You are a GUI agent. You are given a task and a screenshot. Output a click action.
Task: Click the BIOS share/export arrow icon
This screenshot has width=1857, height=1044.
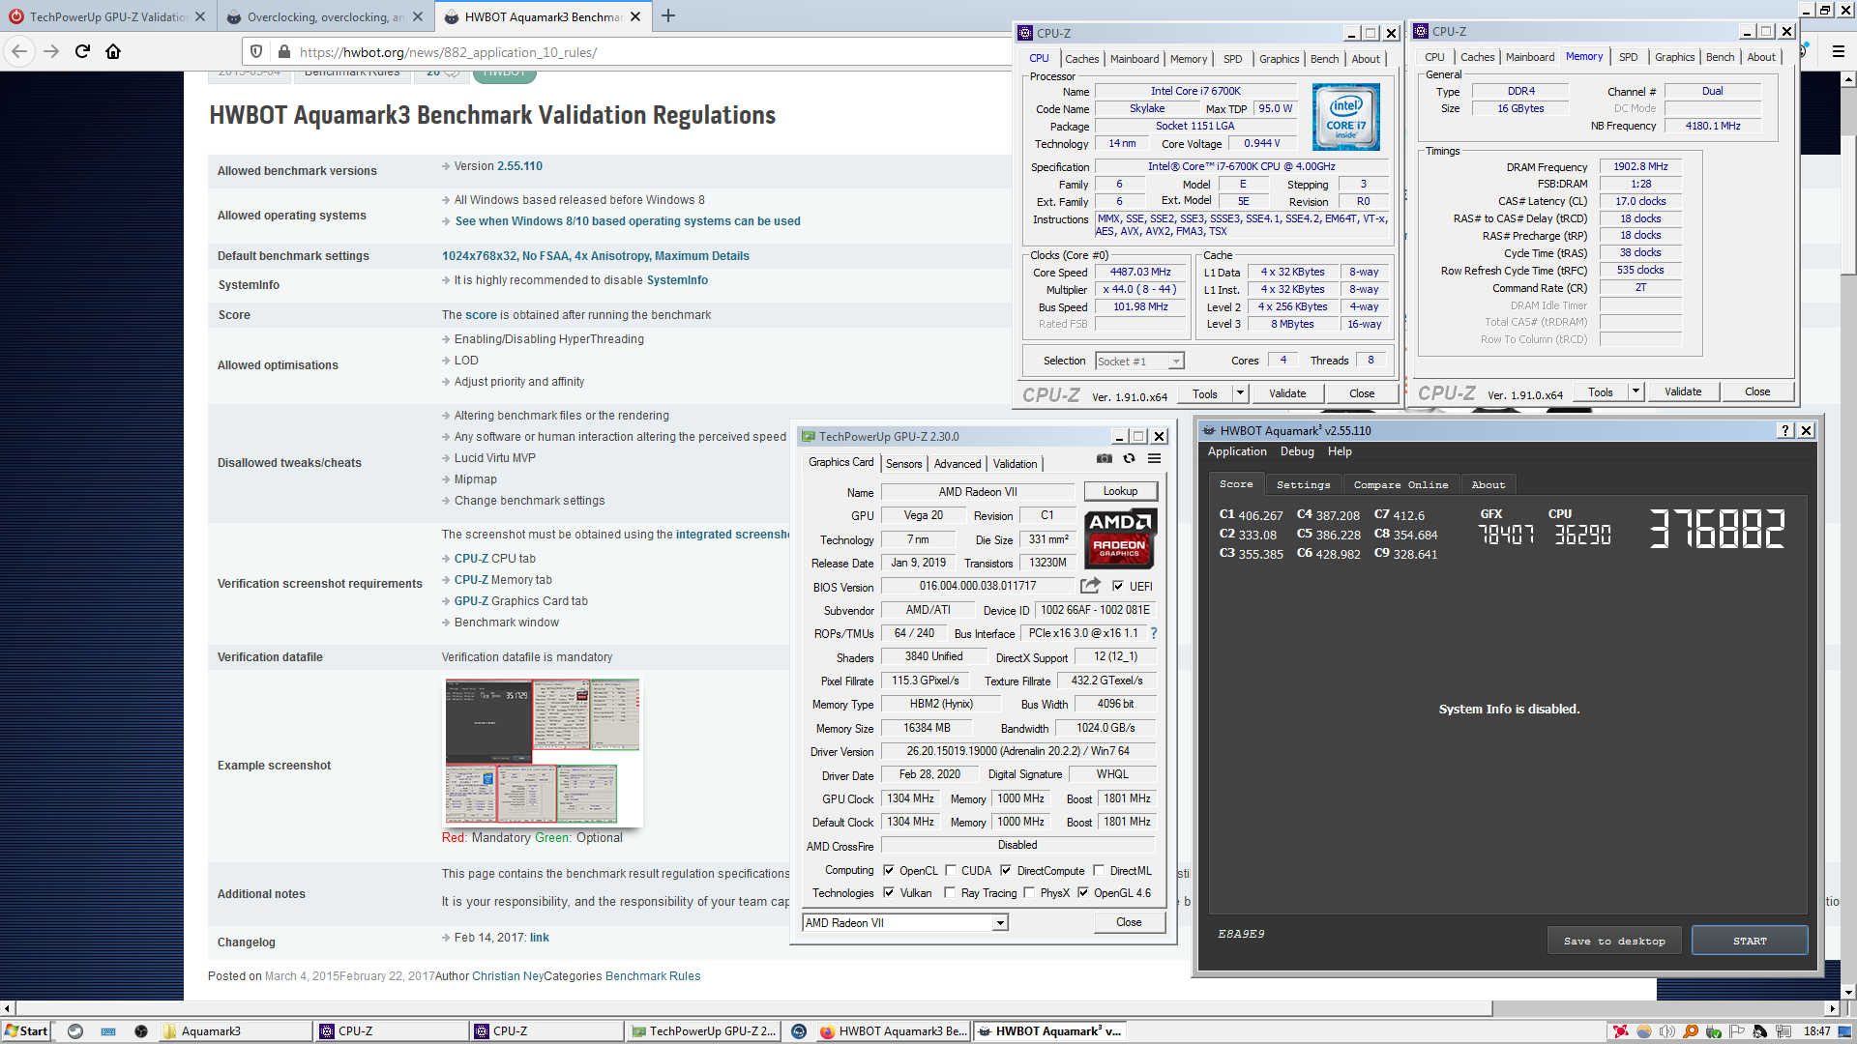coord(1090,586)
